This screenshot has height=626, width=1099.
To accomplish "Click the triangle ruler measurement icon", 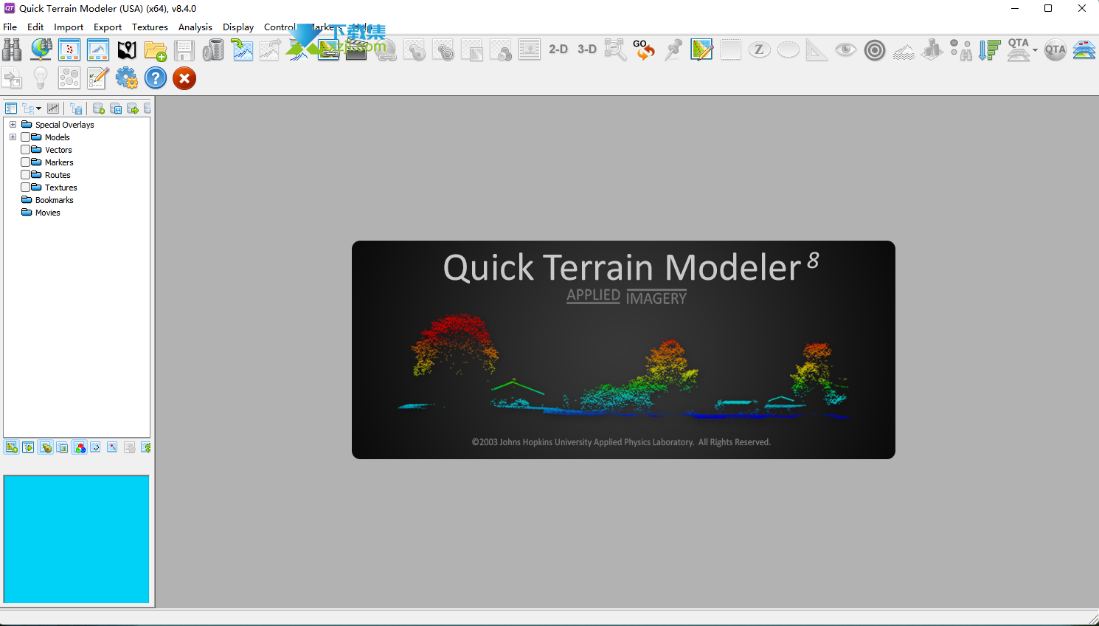I will coord(817,49).
